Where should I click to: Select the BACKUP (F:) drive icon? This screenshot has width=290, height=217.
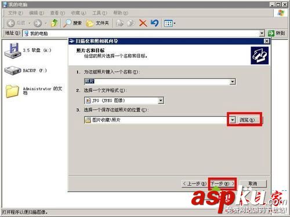click(13, 71)
